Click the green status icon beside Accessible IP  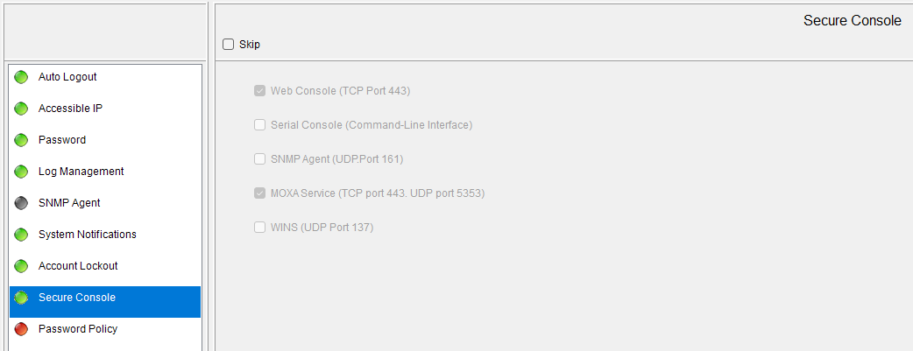(x=22, y=109)
